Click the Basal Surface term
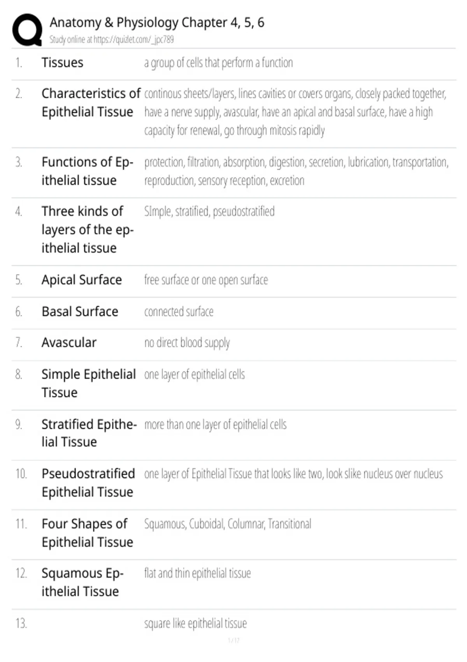 80,312
